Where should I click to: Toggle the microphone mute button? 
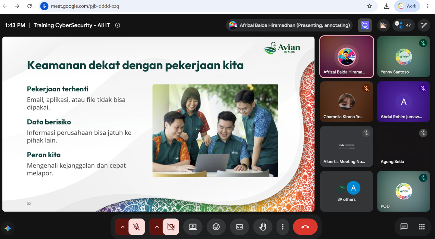pos(136,227)
